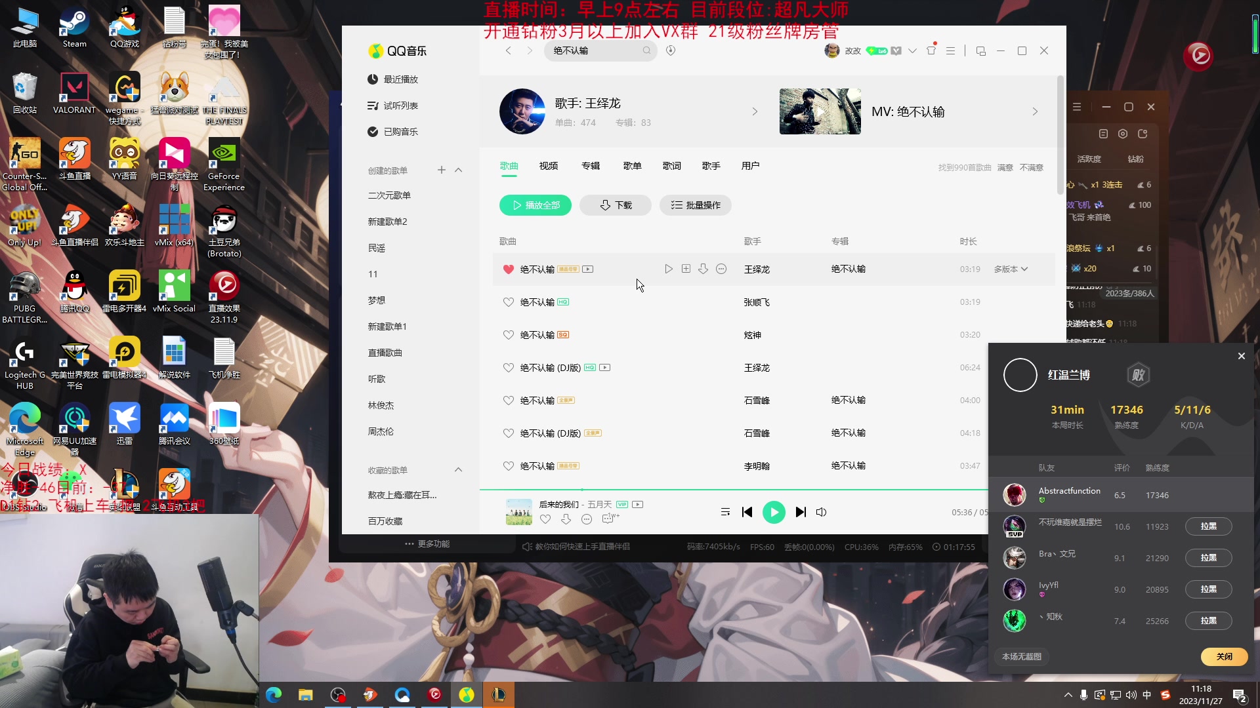
Task: Click the song progress bar to seek
Action: click(x=722, y=490)
